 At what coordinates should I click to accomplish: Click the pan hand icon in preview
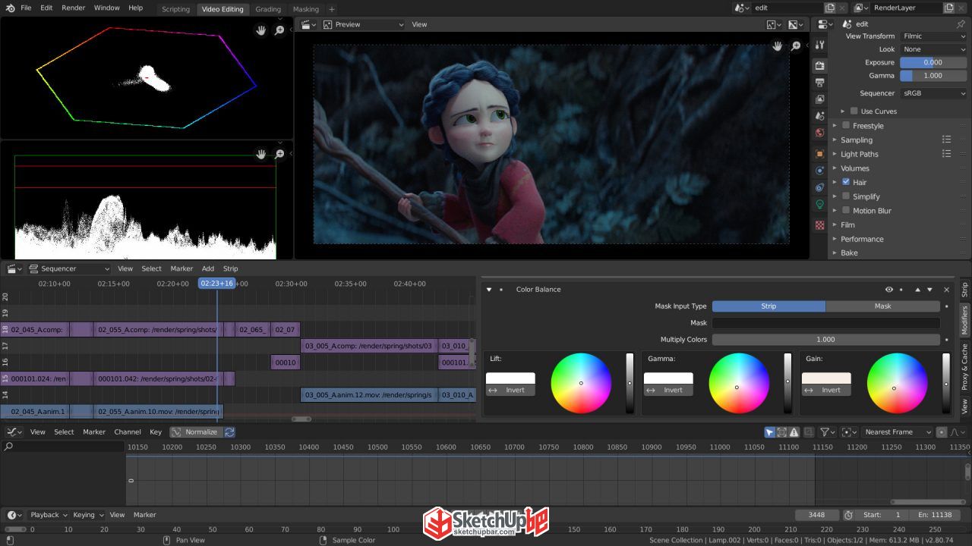pos(778,46)
